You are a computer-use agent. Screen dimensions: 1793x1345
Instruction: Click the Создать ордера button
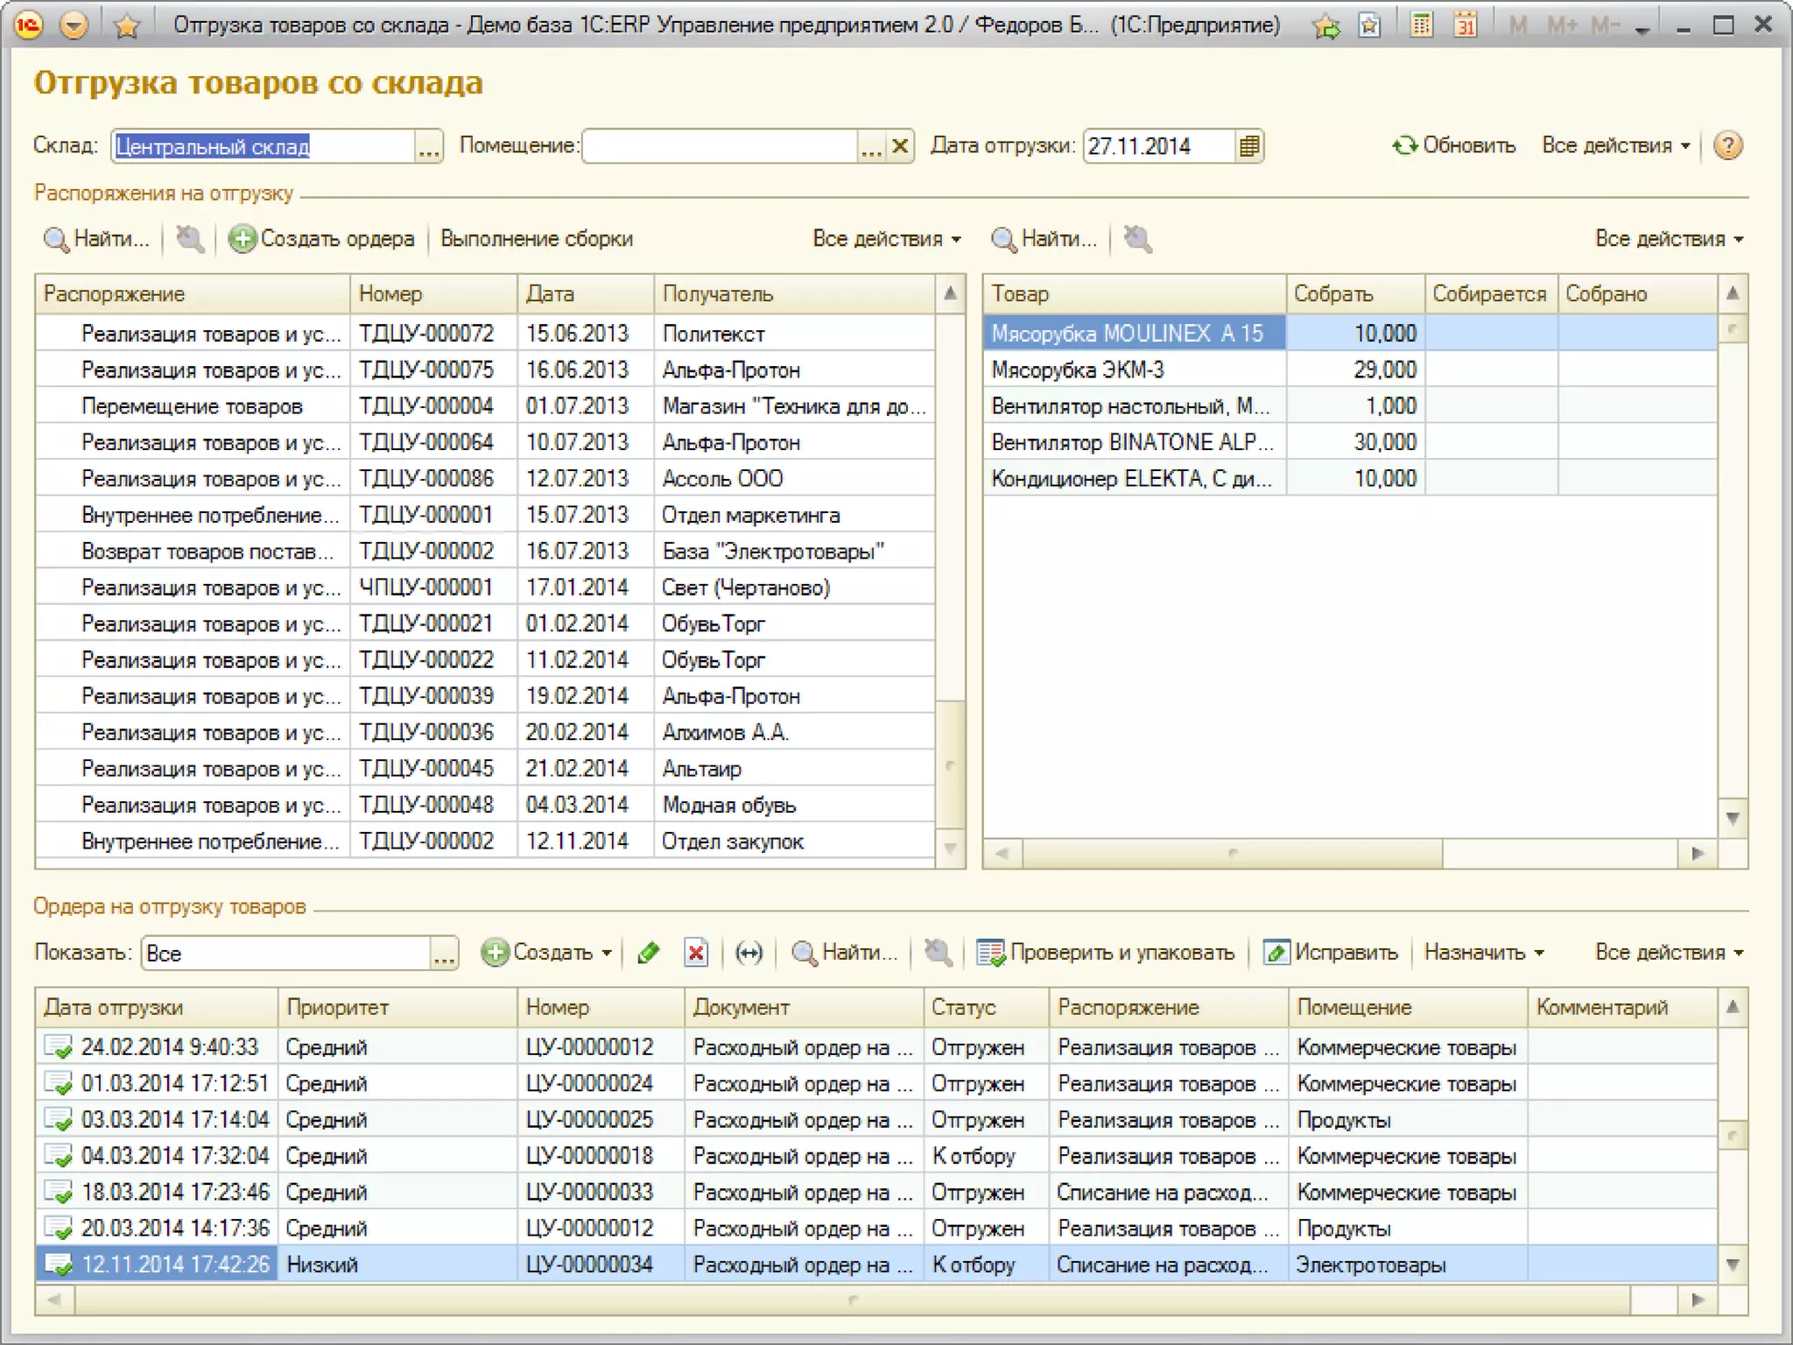[321, 239]
